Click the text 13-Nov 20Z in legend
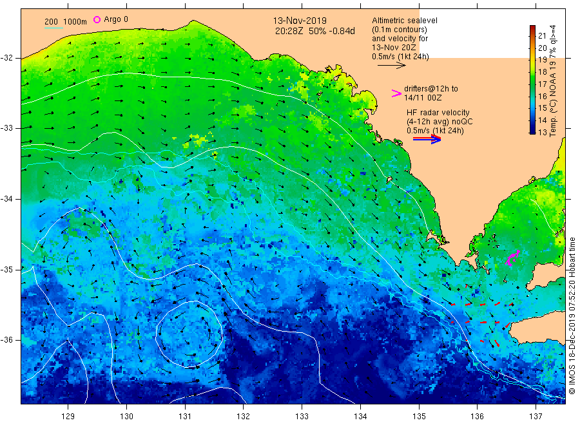The image size is (580, 425). click(394, 48)
